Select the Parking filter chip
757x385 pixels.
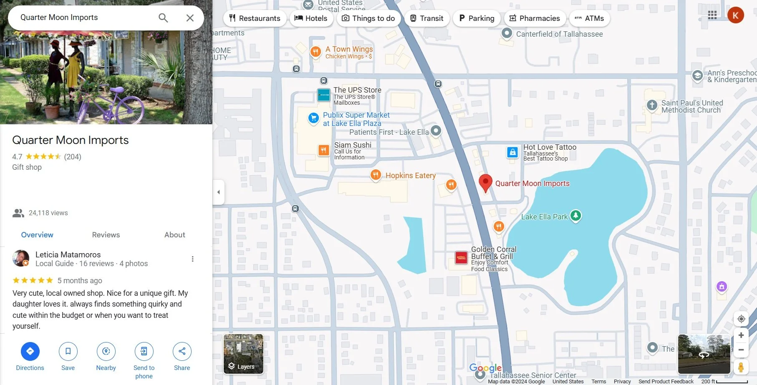[477, 18]
